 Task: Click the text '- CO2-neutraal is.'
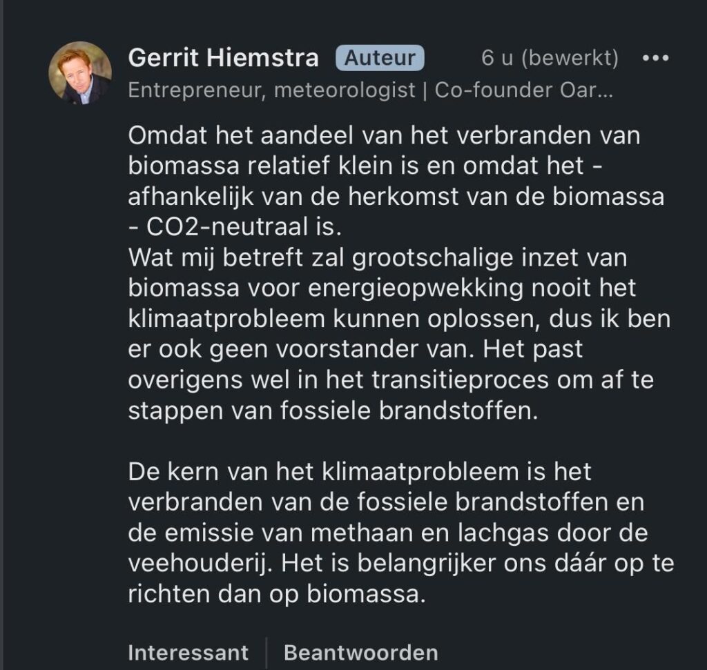coord(235,226)
